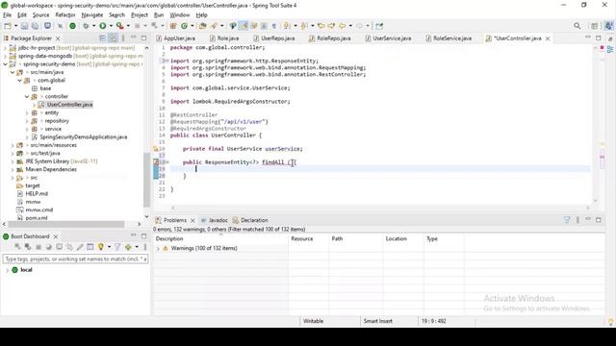Toggle the Boot Dashboard filter funnel icon

point(117,247)
